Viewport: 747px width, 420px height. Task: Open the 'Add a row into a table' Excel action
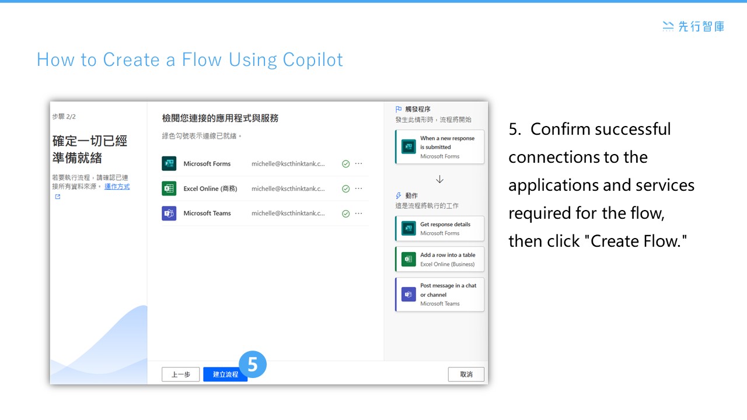tap(439, 259)
